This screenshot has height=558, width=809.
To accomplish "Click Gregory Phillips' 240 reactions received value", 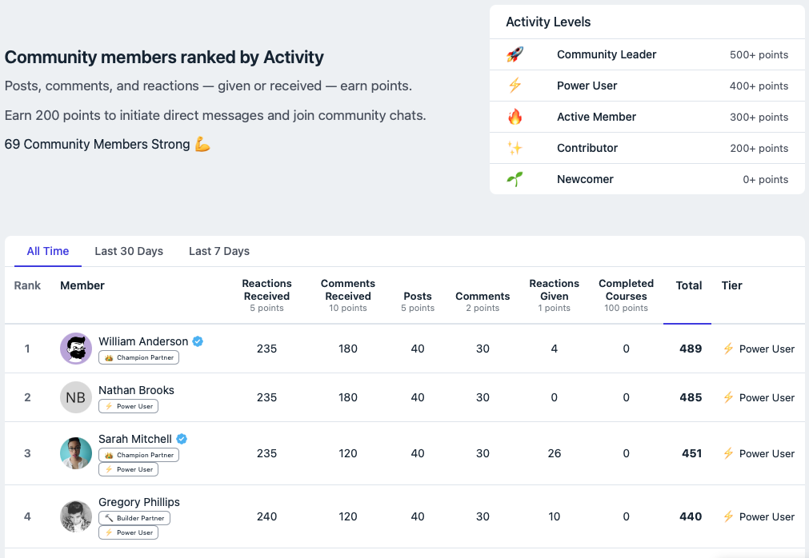I will coord(266,516).
